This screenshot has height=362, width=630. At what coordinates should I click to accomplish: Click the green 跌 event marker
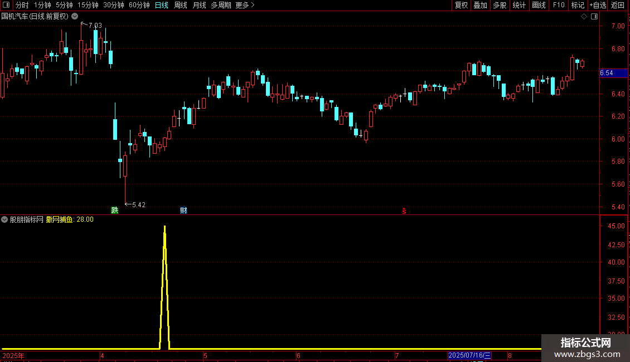[114, 211]
